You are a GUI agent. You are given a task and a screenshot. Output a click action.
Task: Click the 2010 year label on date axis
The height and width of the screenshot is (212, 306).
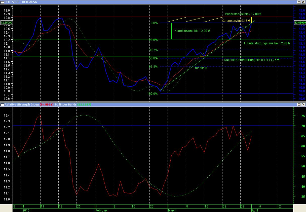[26, 210]
